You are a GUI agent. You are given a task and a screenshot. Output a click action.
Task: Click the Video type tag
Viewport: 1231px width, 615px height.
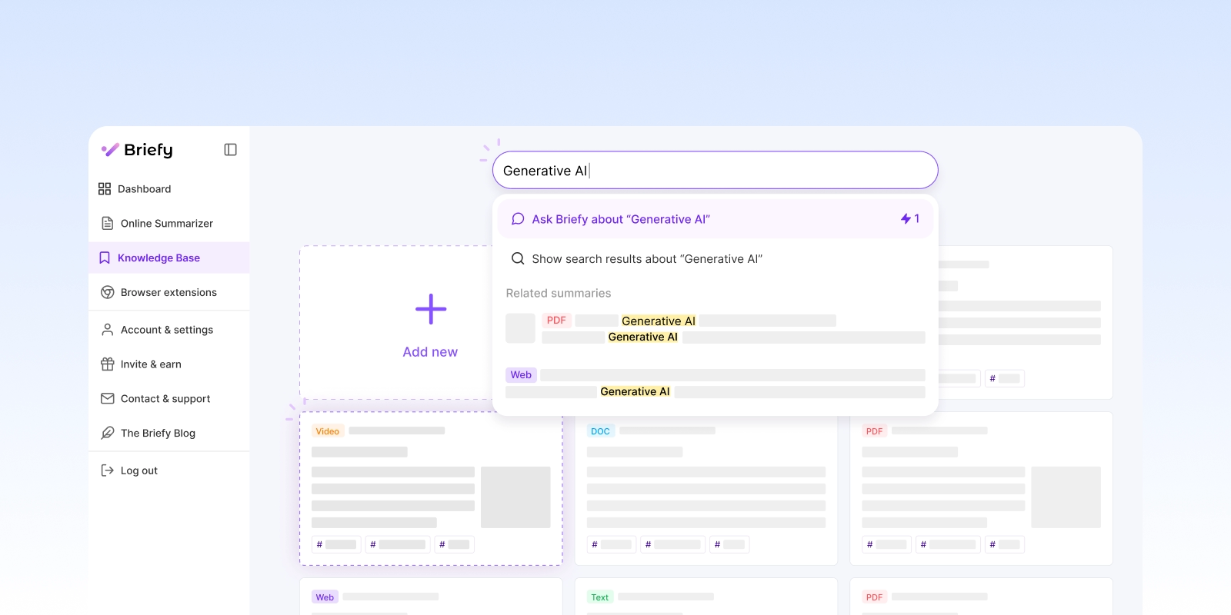click(327, 431)
